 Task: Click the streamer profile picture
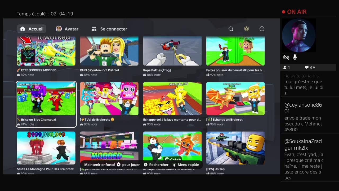pos(298,35)
